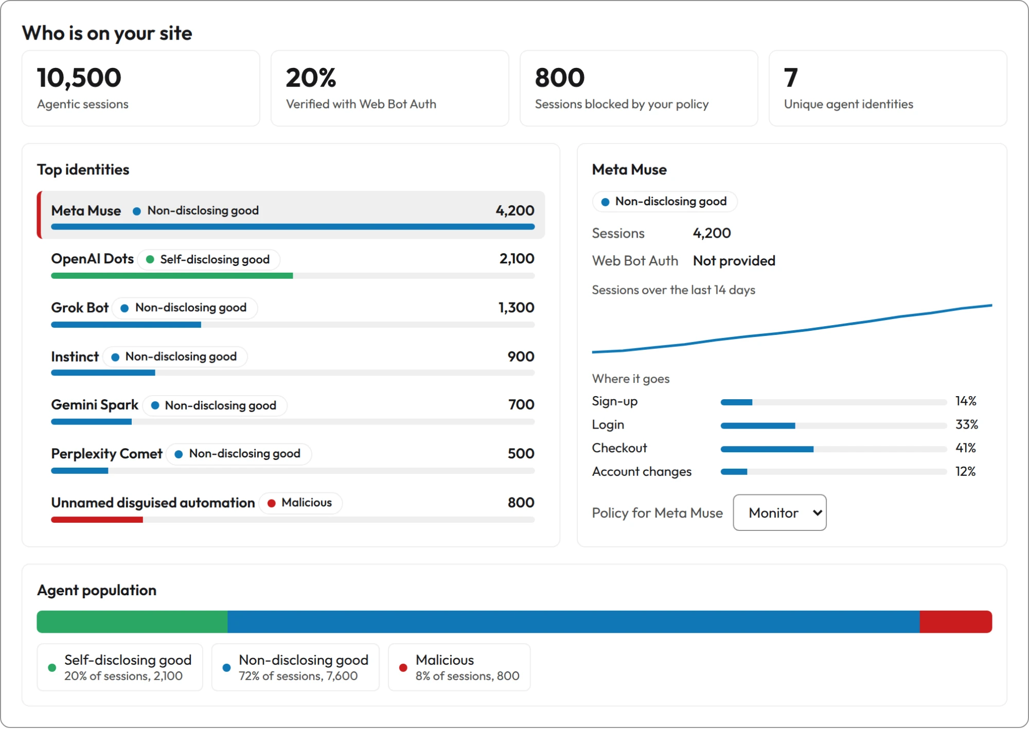Click the Account changes destination progress bar
Screen dimensions: 1029x729
click(833, 472)
